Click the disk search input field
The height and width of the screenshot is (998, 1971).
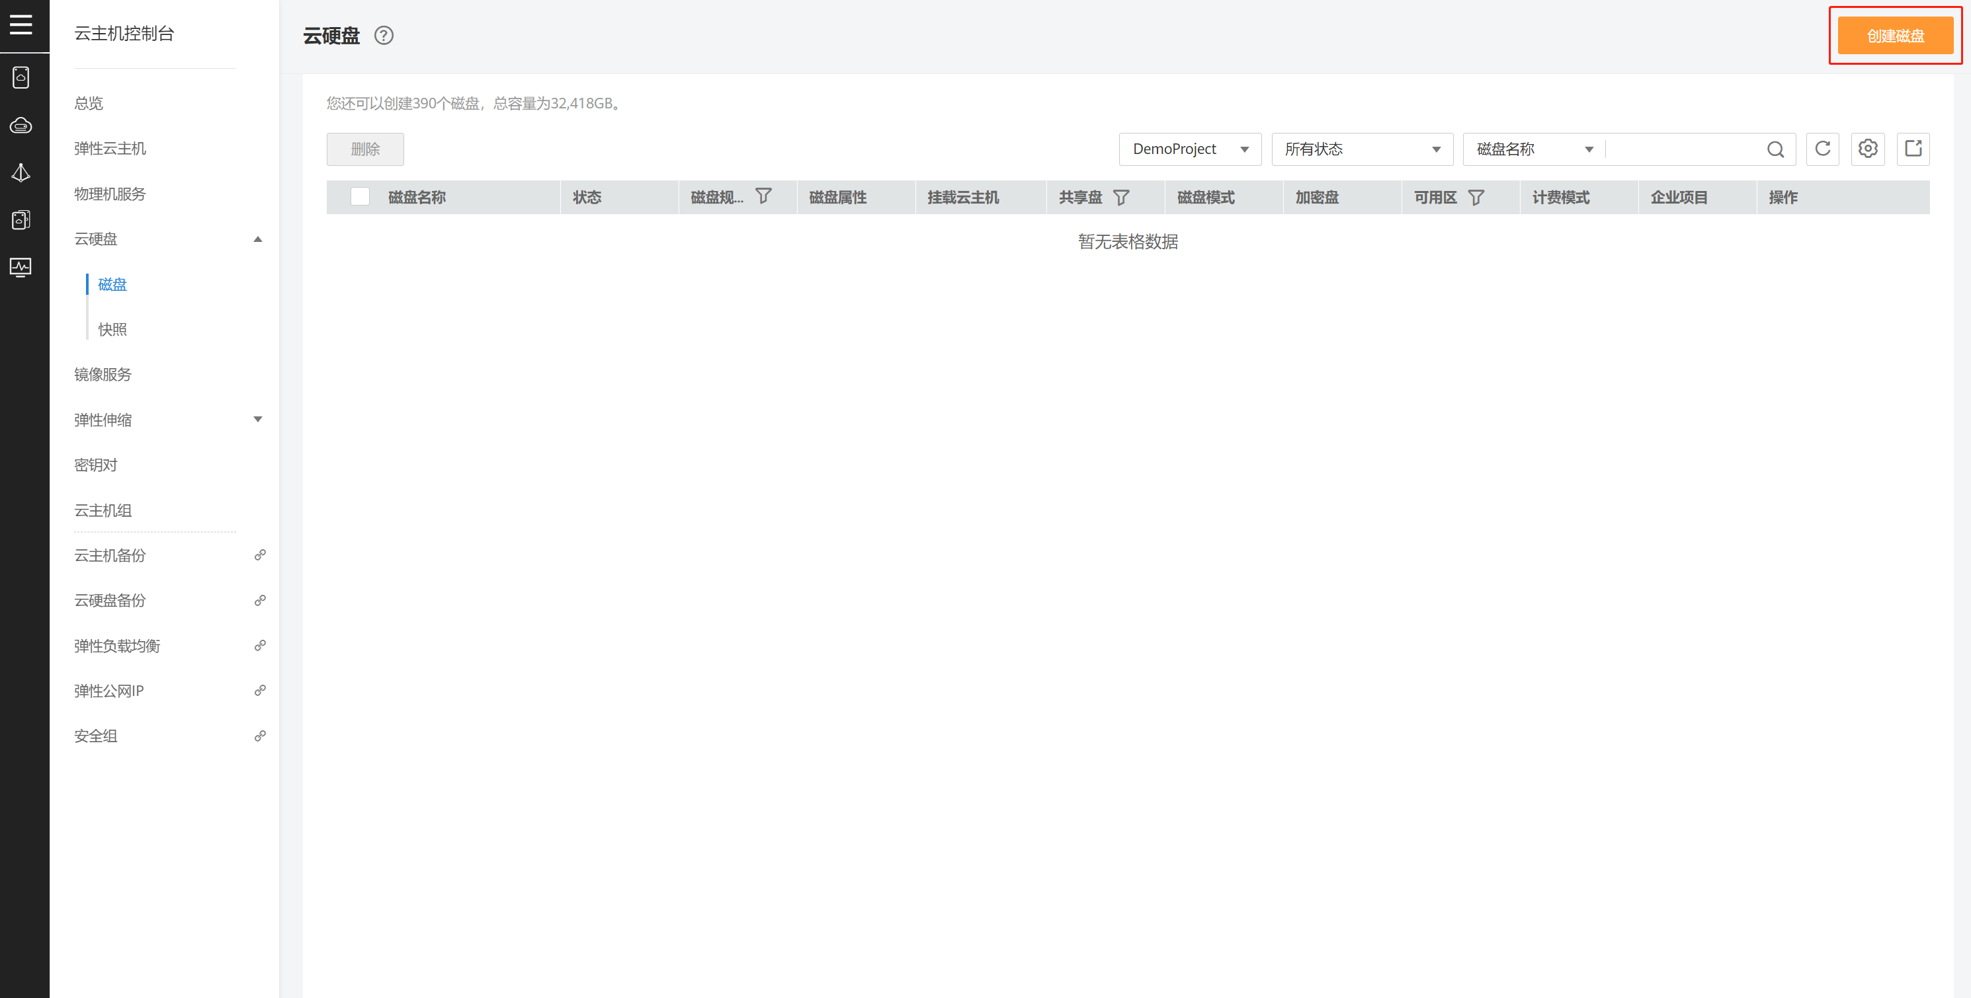click(1683, 149)
